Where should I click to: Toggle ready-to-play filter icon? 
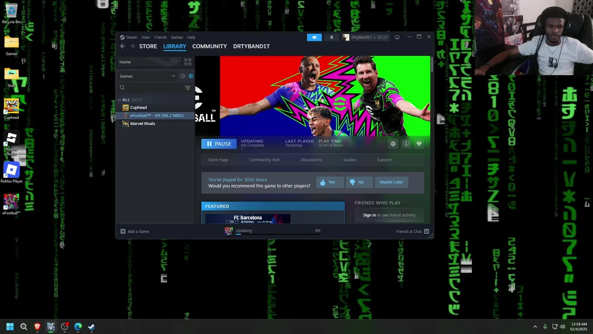pyautogui.click(x=190, y=76)
